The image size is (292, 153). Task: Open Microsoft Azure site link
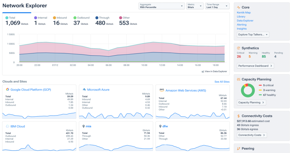tap(98, 89)
